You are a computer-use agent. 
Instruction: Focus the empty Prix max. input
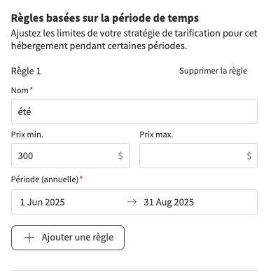[x=198, y=156]
